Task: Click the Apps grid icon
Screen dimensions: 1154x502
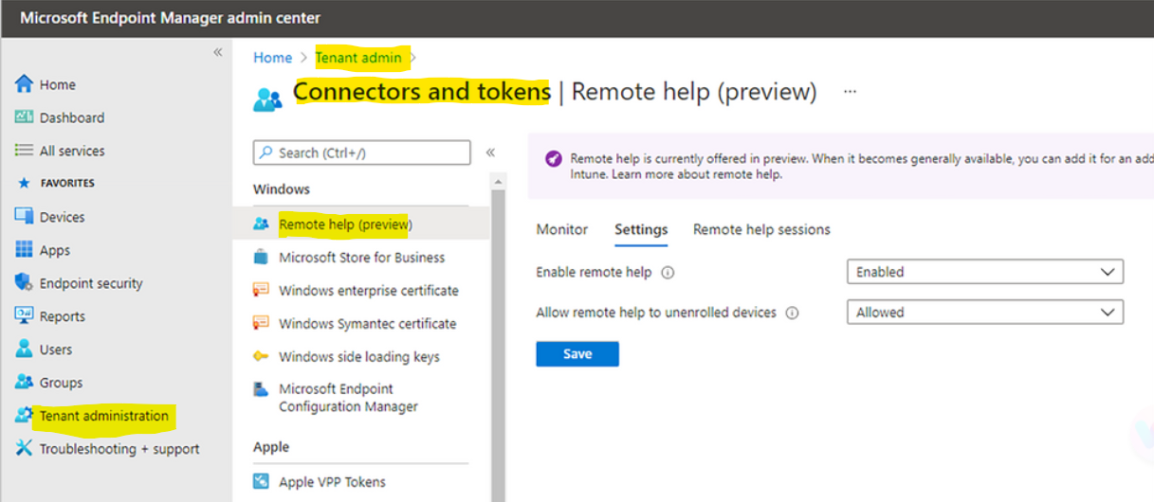Action: (25, 249)
